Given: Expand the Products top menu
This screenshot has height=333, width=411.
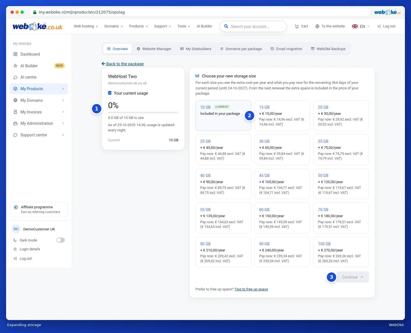Looking at the screenshot, I should [x=138, y=26].
